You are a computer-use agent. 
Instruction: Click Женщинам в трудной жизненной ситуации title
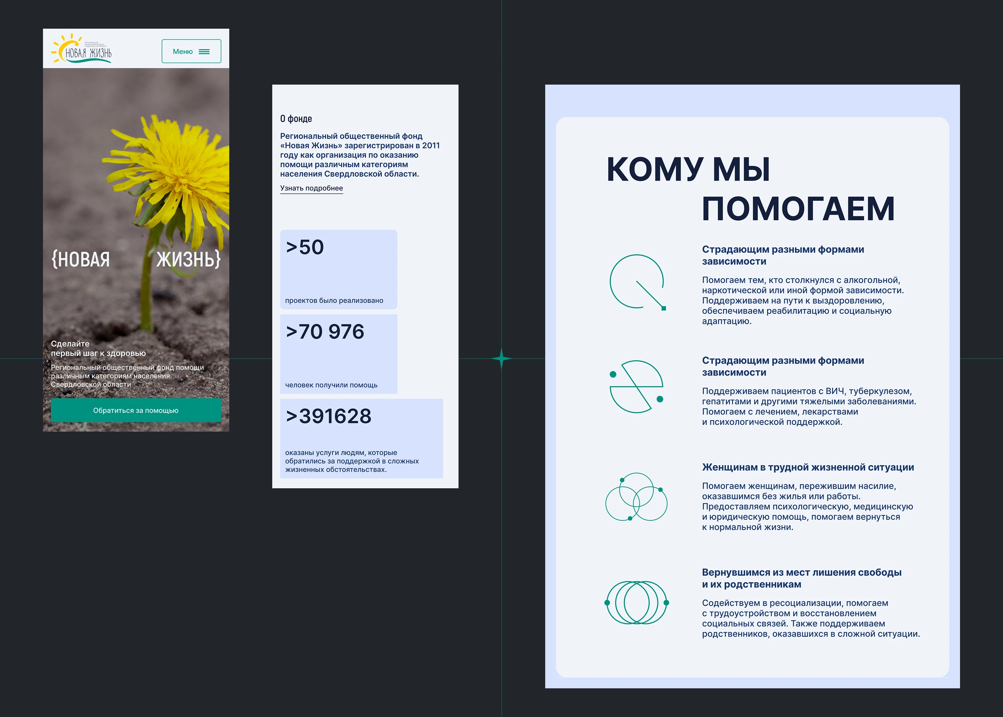point(808,467)
